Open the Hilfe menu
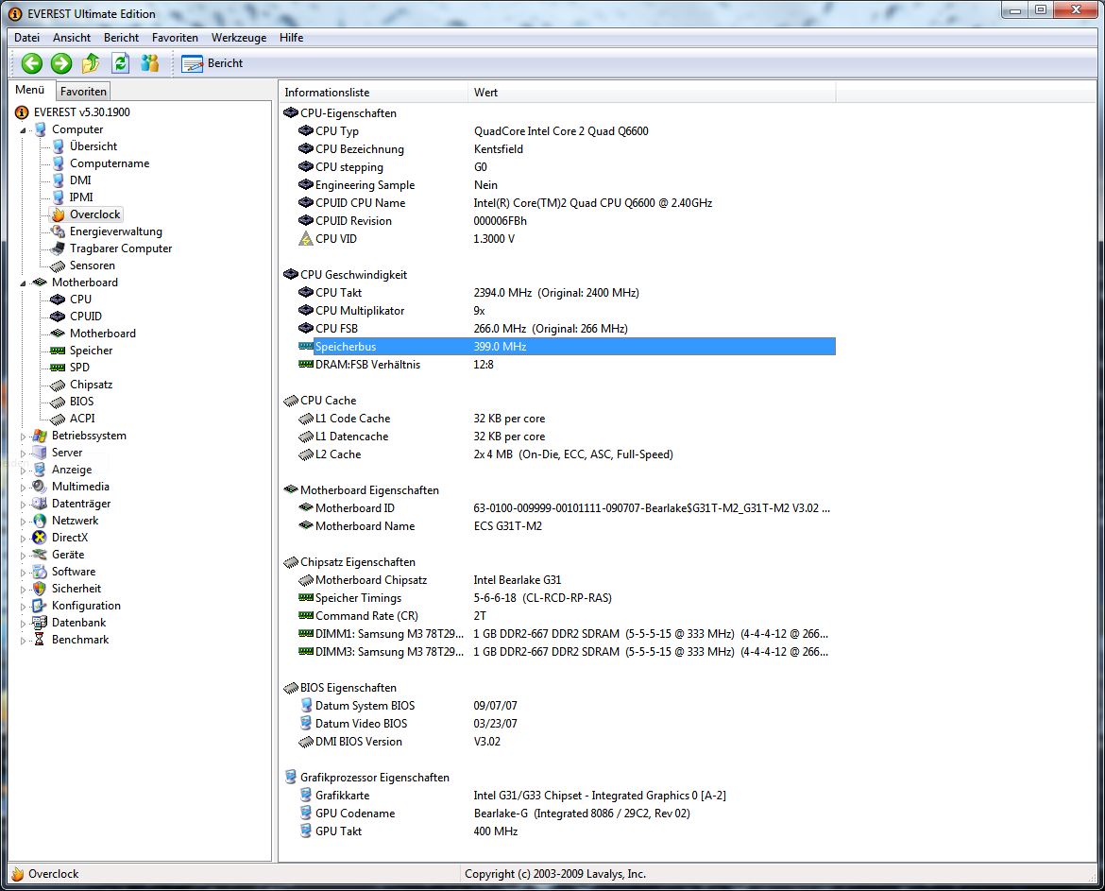Image resolution: width=1105 pixels, height=891 pixels. point(291,38)
